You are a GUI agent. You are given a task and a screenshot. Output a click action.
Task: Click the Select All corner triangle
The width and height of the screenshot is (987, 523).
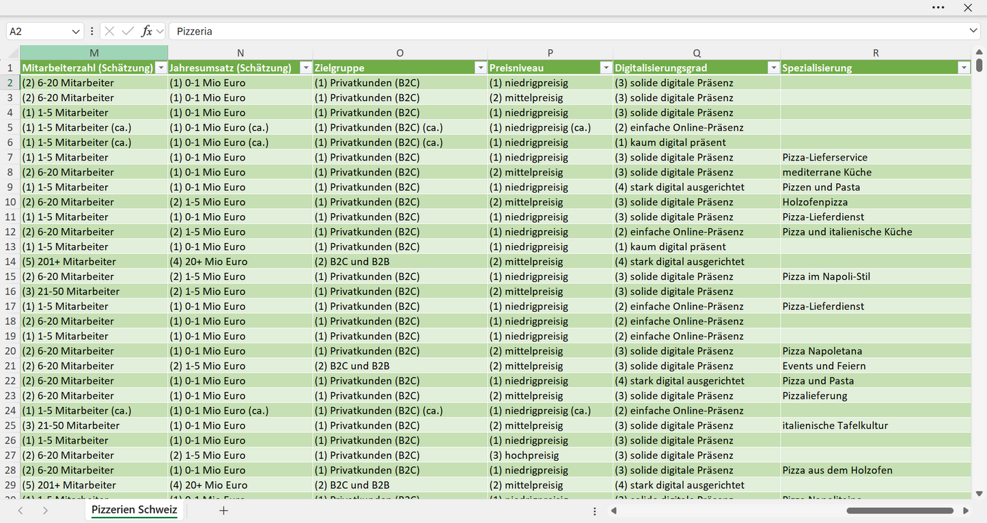[x=13, y=53]
